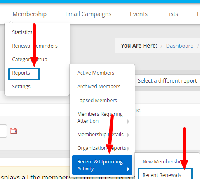The image size is (200, 179).
Task: Select the Active Members report
Action: pyautogui.click(x=96, y=73)
